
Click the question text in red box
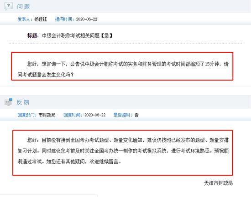[x=123, y=69]
